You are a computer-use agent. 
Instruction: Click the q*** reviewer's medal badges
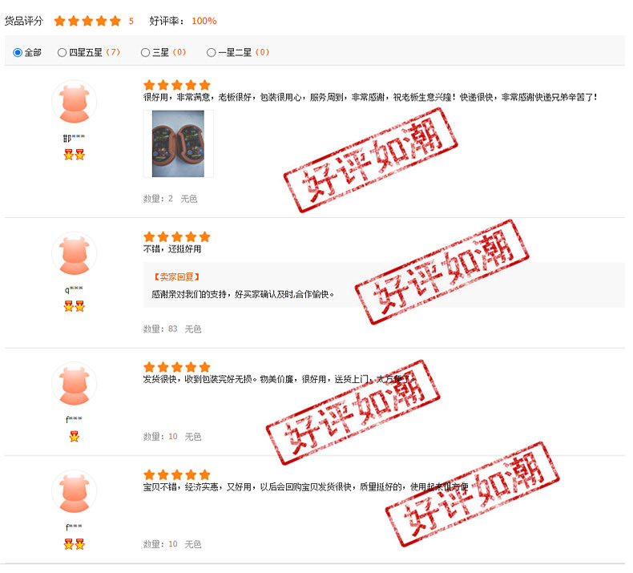(75, 306)
